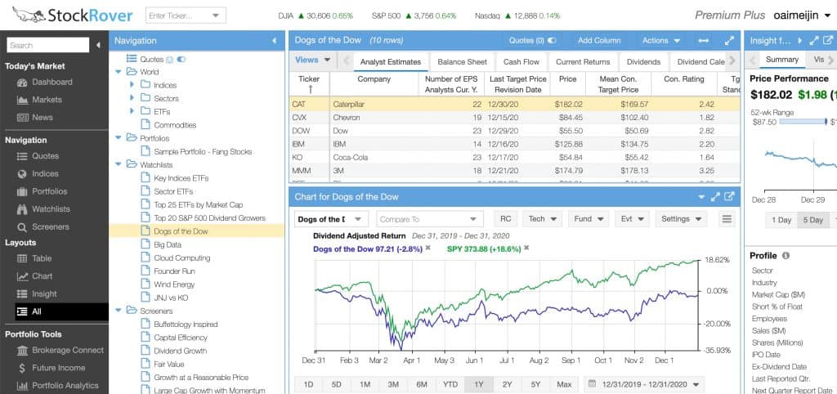
Task: Expand the Sectors folder in the tree
Action: tap(132, 98)
